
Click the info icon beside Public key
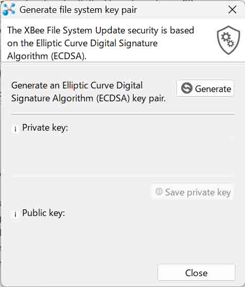click(15, 214)
